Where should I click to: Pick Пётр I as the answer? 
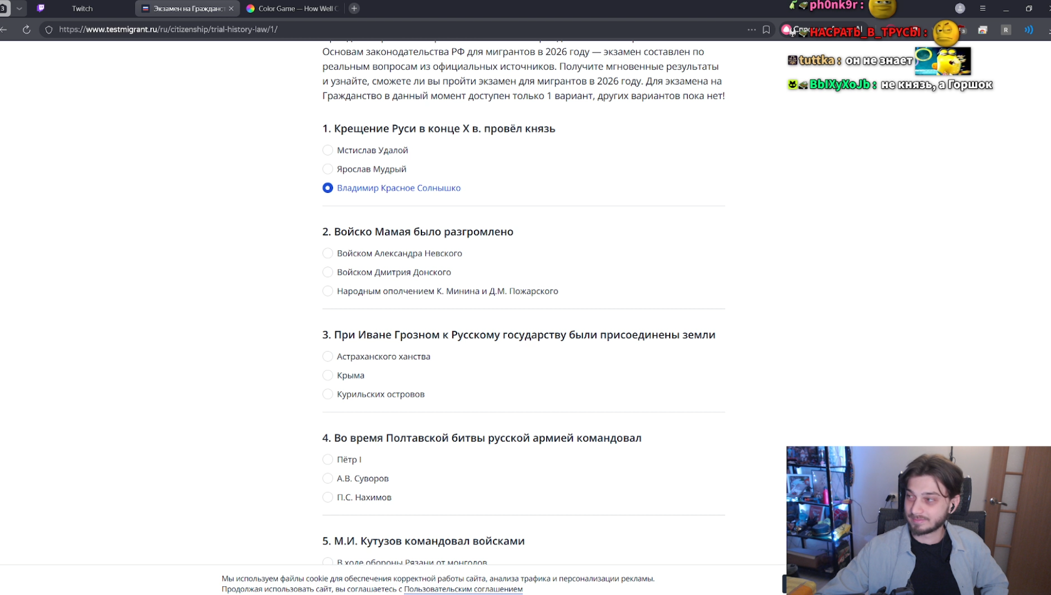tap(328, 460)
